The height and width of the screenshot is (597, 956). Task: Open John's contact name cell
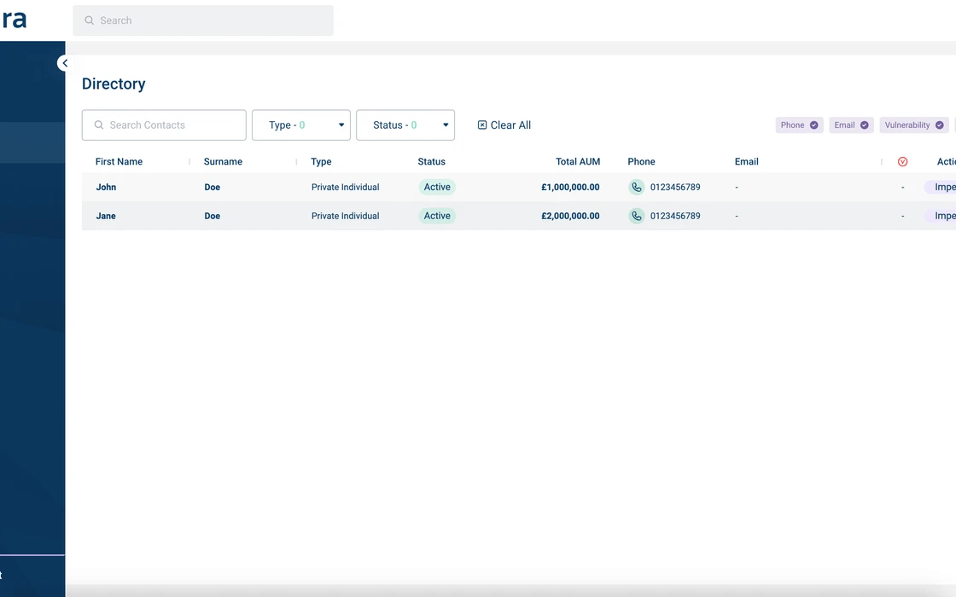click(106, 187)
